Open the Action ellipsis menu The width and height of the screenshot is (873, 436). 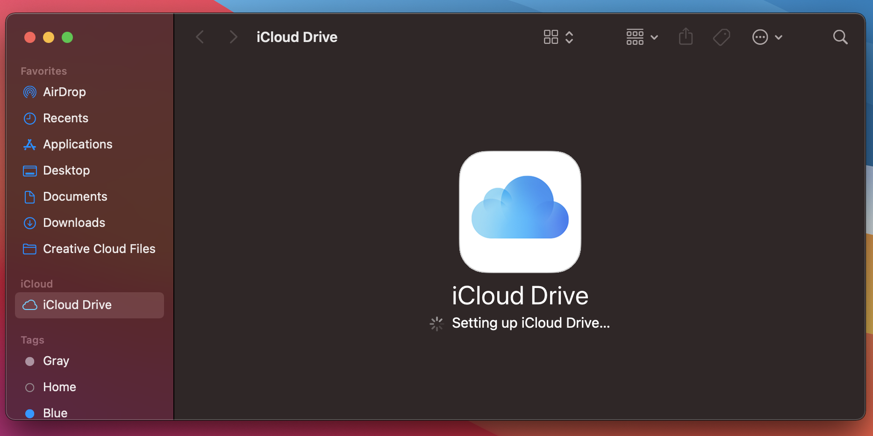tap(760, 37)
